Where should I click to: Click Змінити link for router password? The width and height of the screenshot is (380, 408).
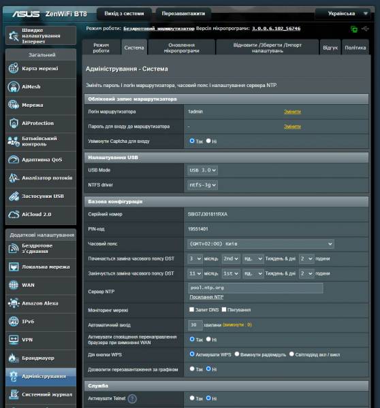pos(292,126)
